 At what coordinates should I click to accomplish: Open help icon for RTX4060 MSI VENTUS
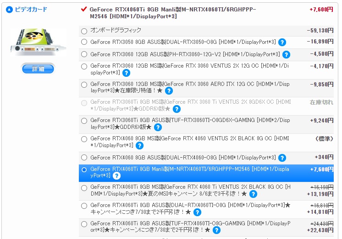139,145
